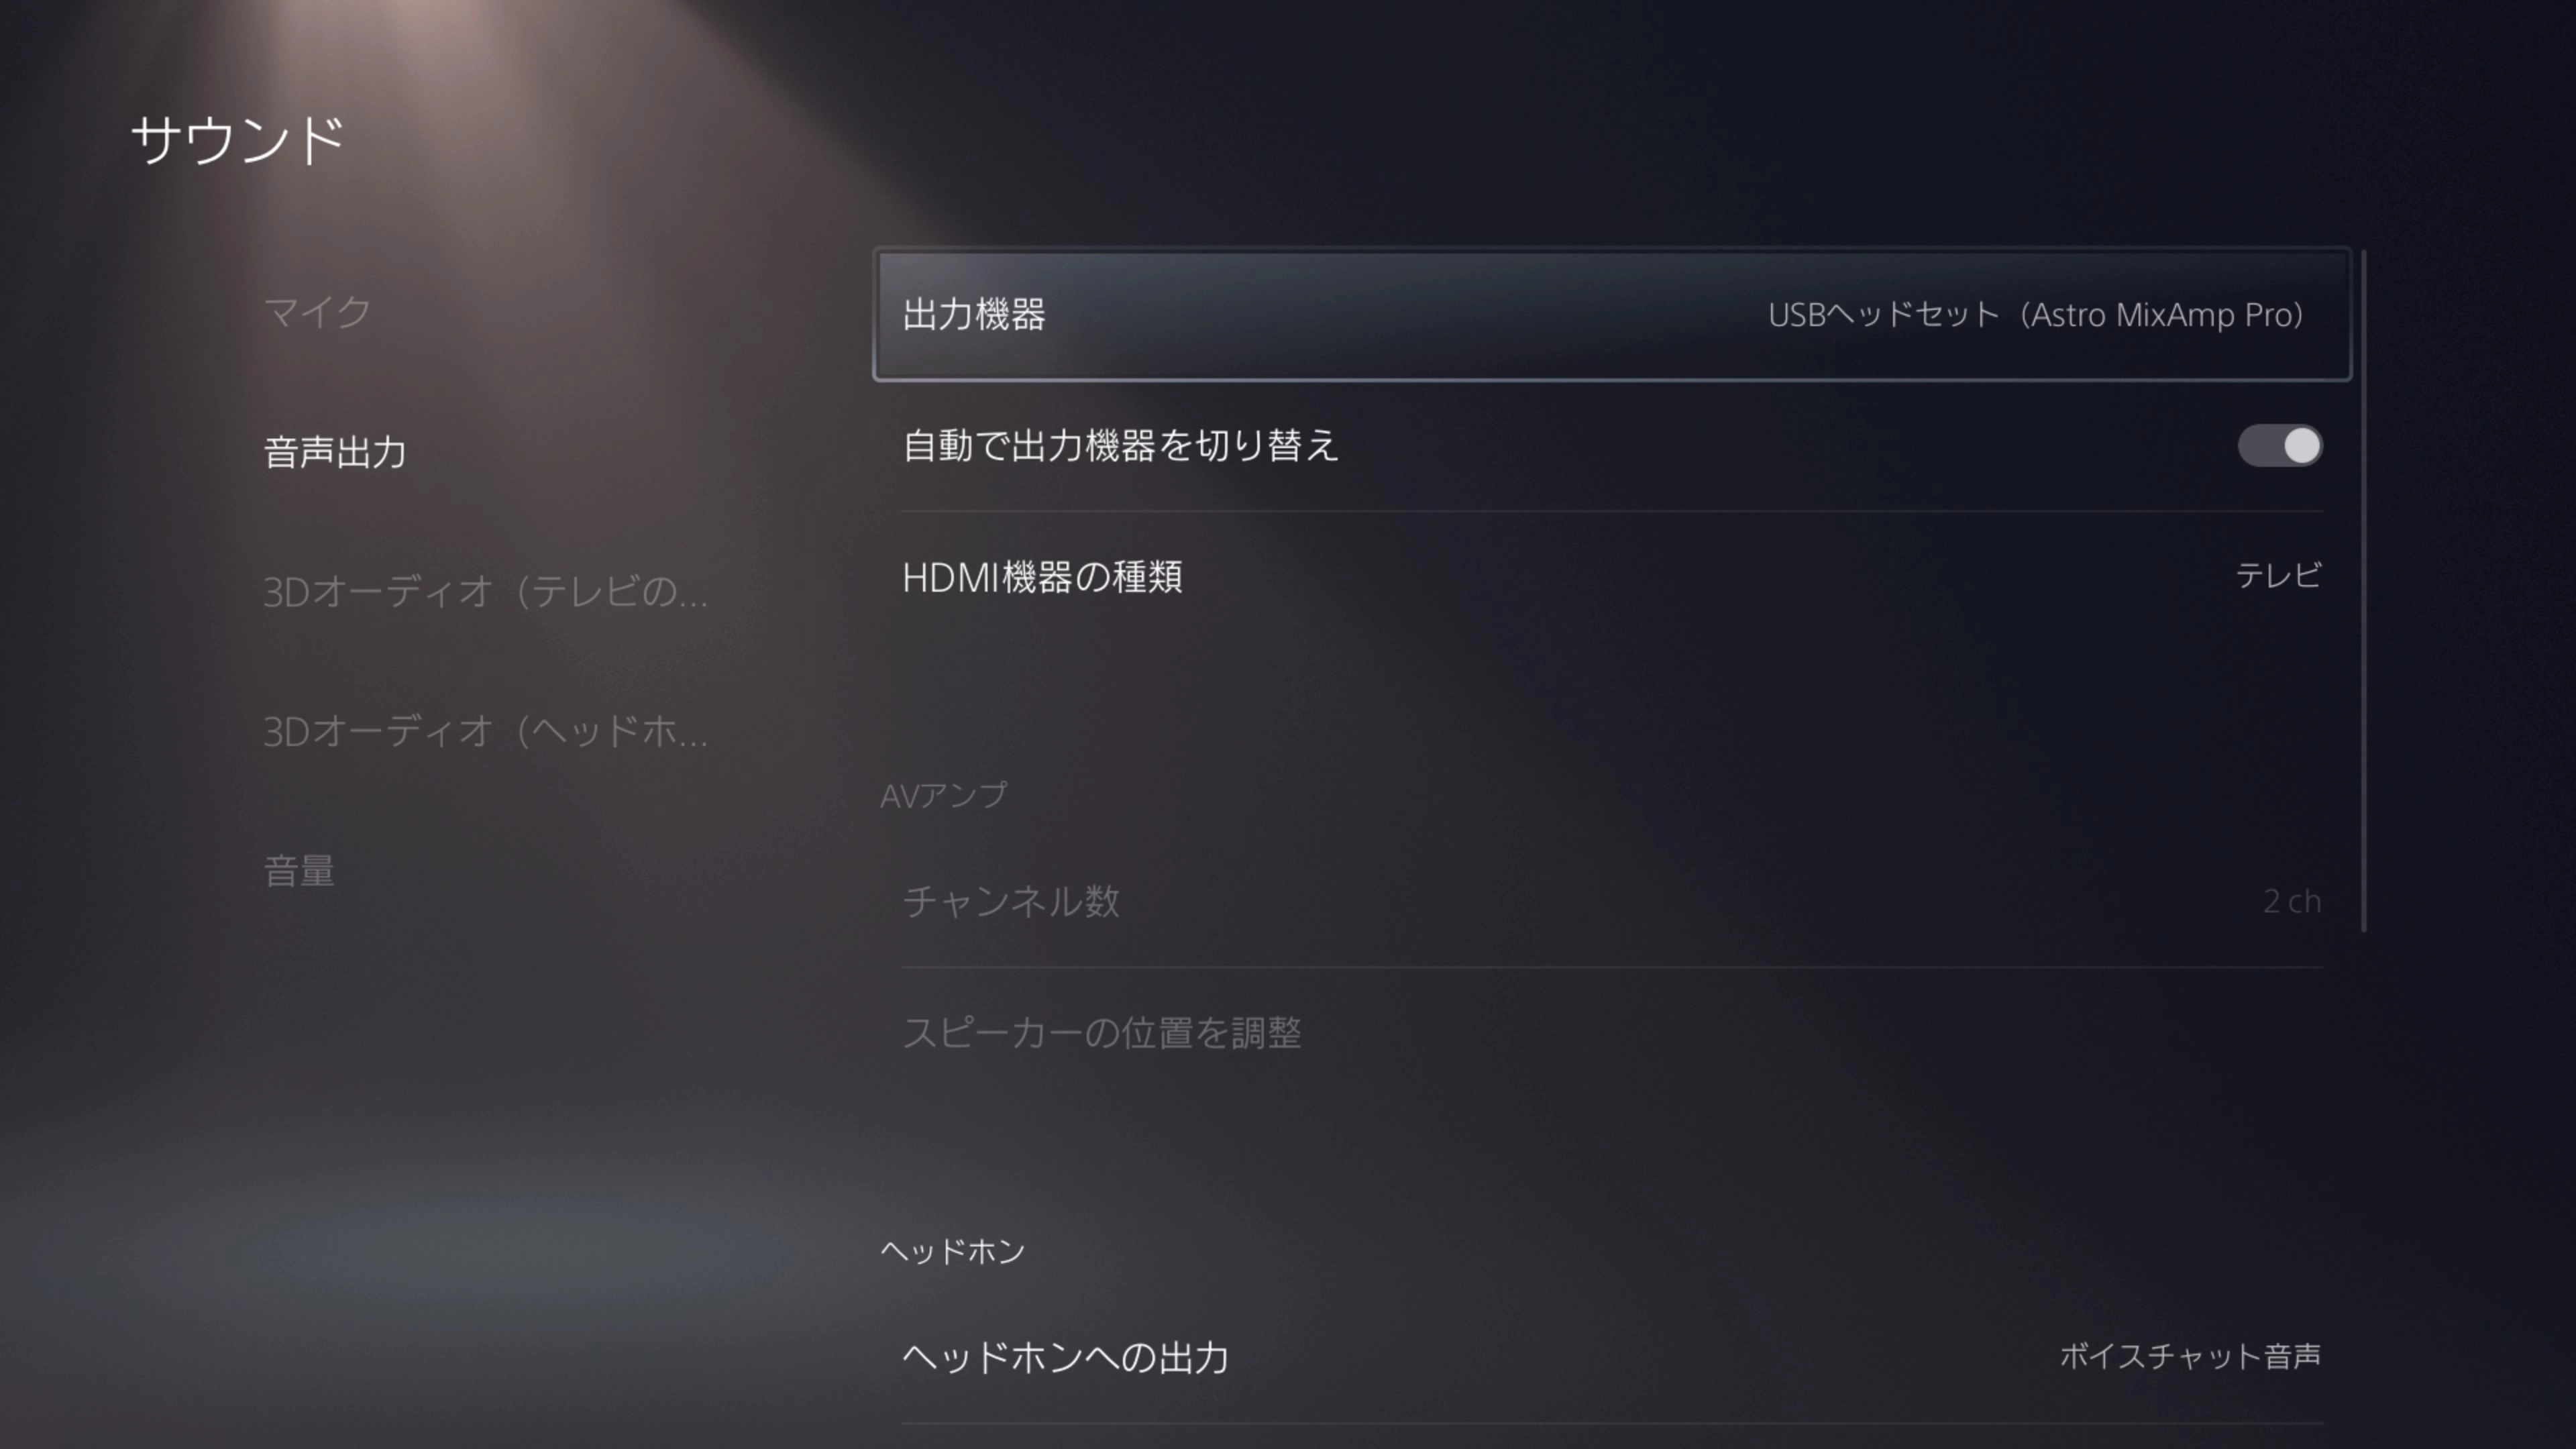Screen dimensions: 2576x1449
Task: Open 3Dオーディオ（テレビの… menu entry
Action: [485, 592]
